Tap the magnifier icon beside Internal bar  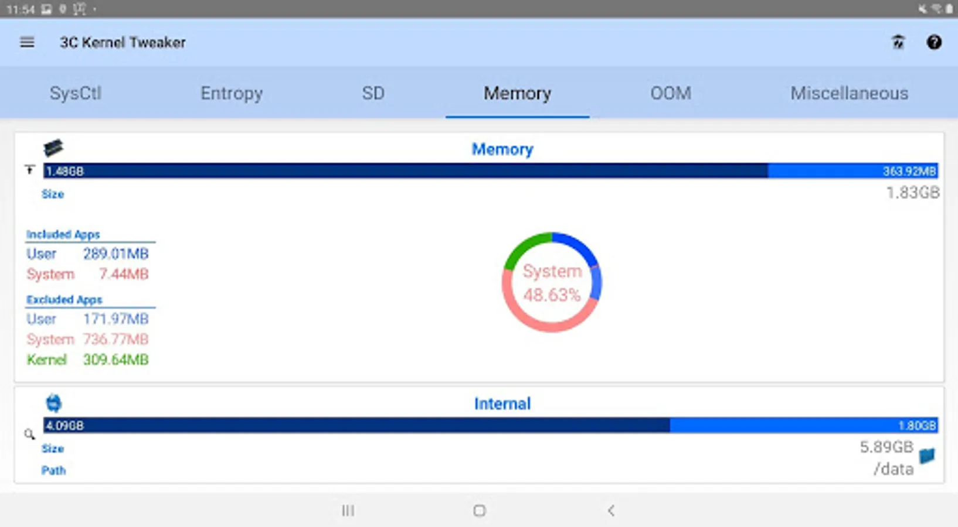pyautogui.click(x=29, y=434)
